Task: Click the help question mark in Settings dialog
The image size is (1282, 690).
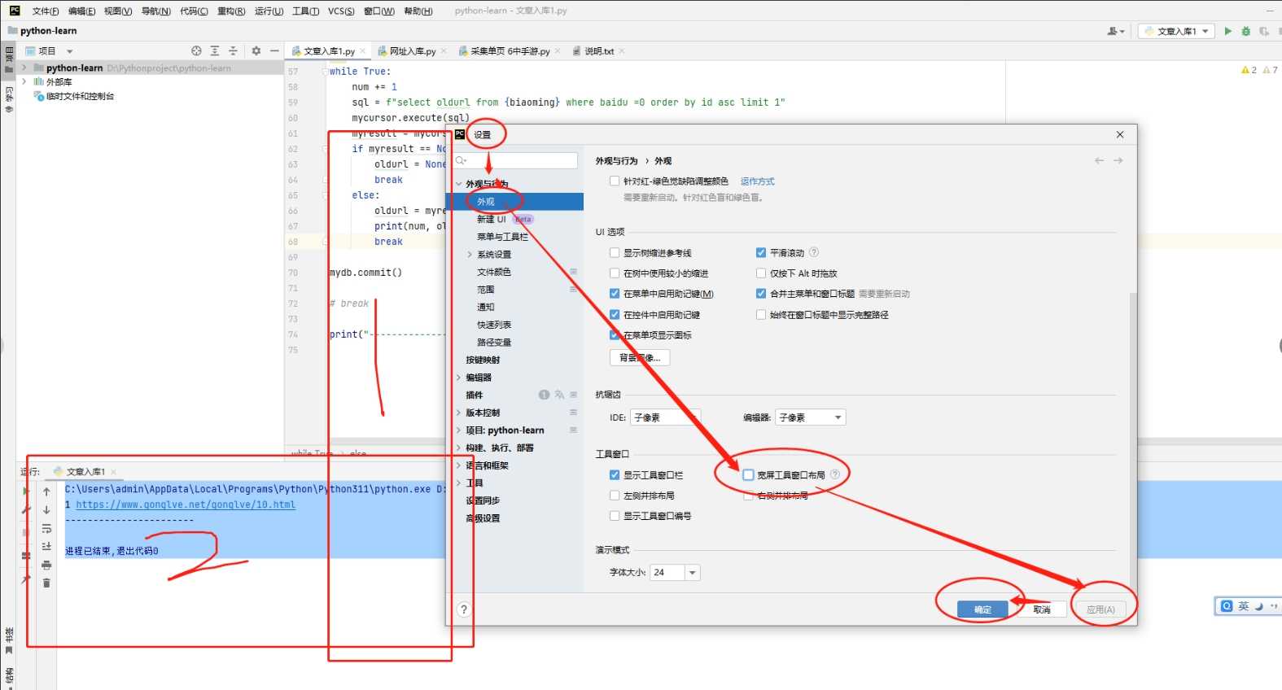Action: pos(464,609)
